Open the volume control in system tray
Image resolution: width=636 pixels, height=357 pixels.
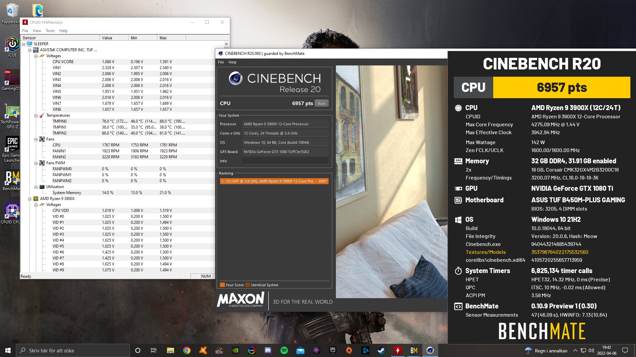(x=591, y=350)
